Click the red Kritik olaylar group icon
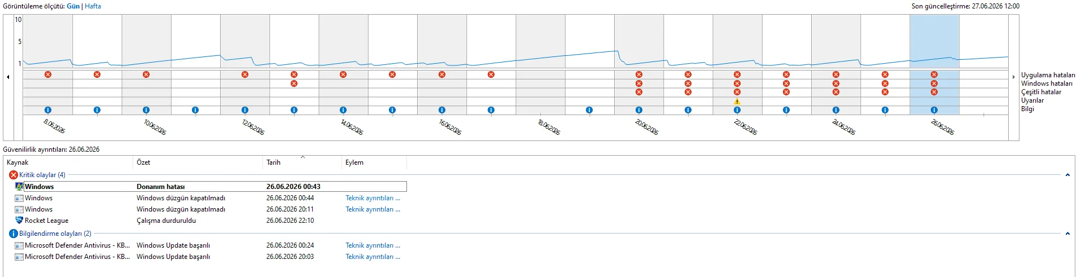 [x=14, y=175]
